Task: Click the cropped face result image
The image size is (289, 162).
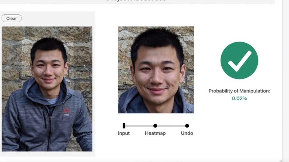Action: coord(156,70)
